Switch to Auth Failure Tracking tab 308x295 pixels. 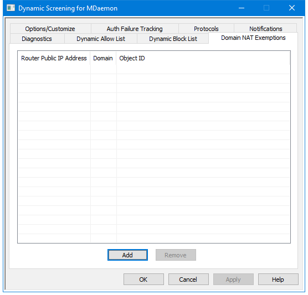135,29
